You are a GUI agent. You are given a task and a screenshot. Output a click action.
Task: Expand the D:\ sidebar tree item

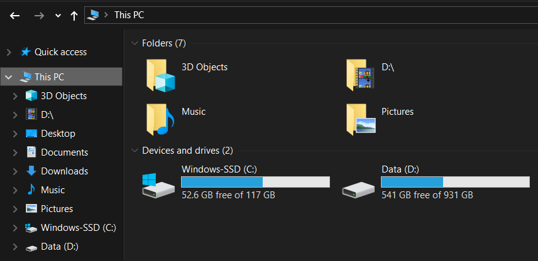(15, 115)
